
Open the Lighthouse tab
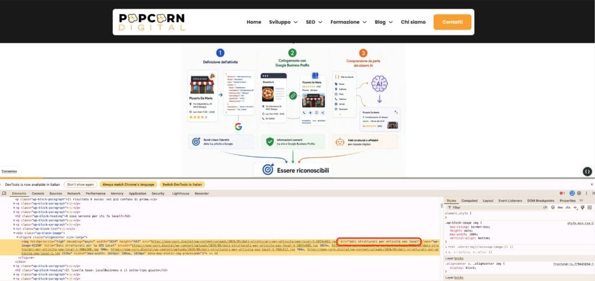(181, 193)
